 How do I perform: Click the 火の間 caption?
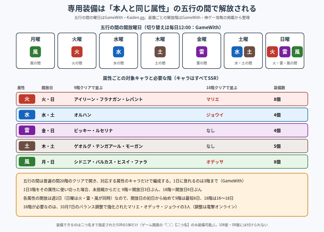pyautogui.click(x=77, y=63)
